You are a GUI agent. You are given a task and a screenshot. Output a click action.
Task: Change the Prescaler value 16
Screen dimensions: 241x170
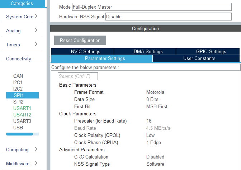click(x=149, y=121)
